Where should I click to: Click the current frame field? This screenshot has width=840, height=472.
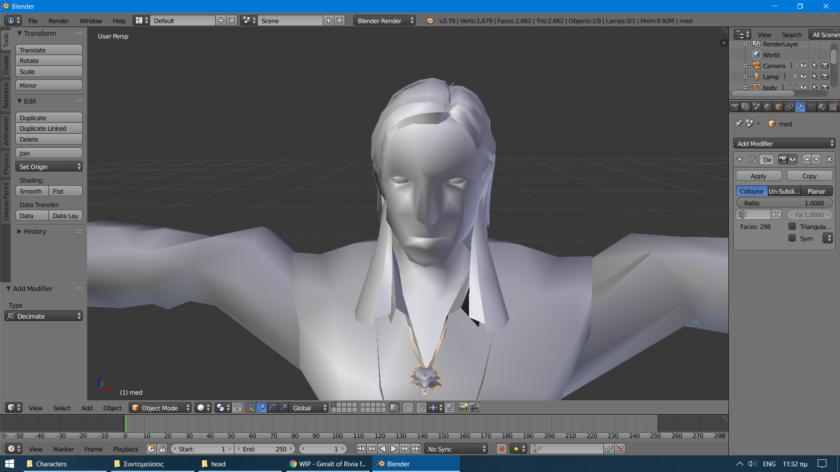[x=323, y=449]
